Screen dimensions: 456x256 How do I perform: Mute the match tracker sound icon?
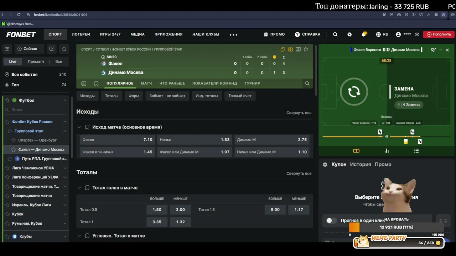[433, 50]
